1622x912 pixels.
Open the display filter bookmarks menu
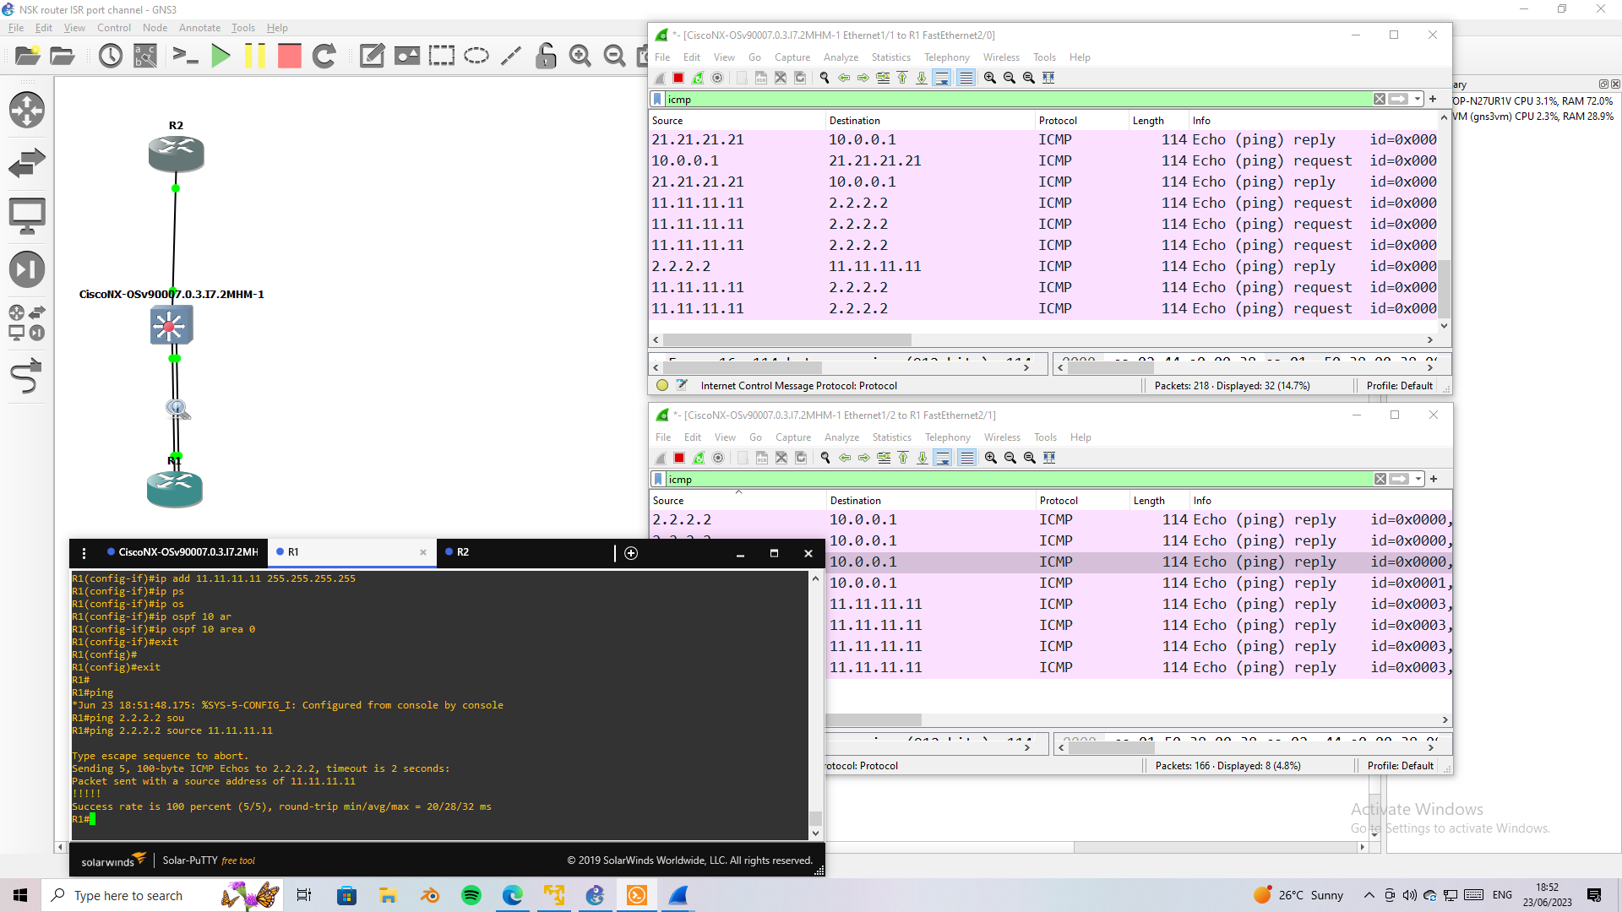click(x=658, y=99)
